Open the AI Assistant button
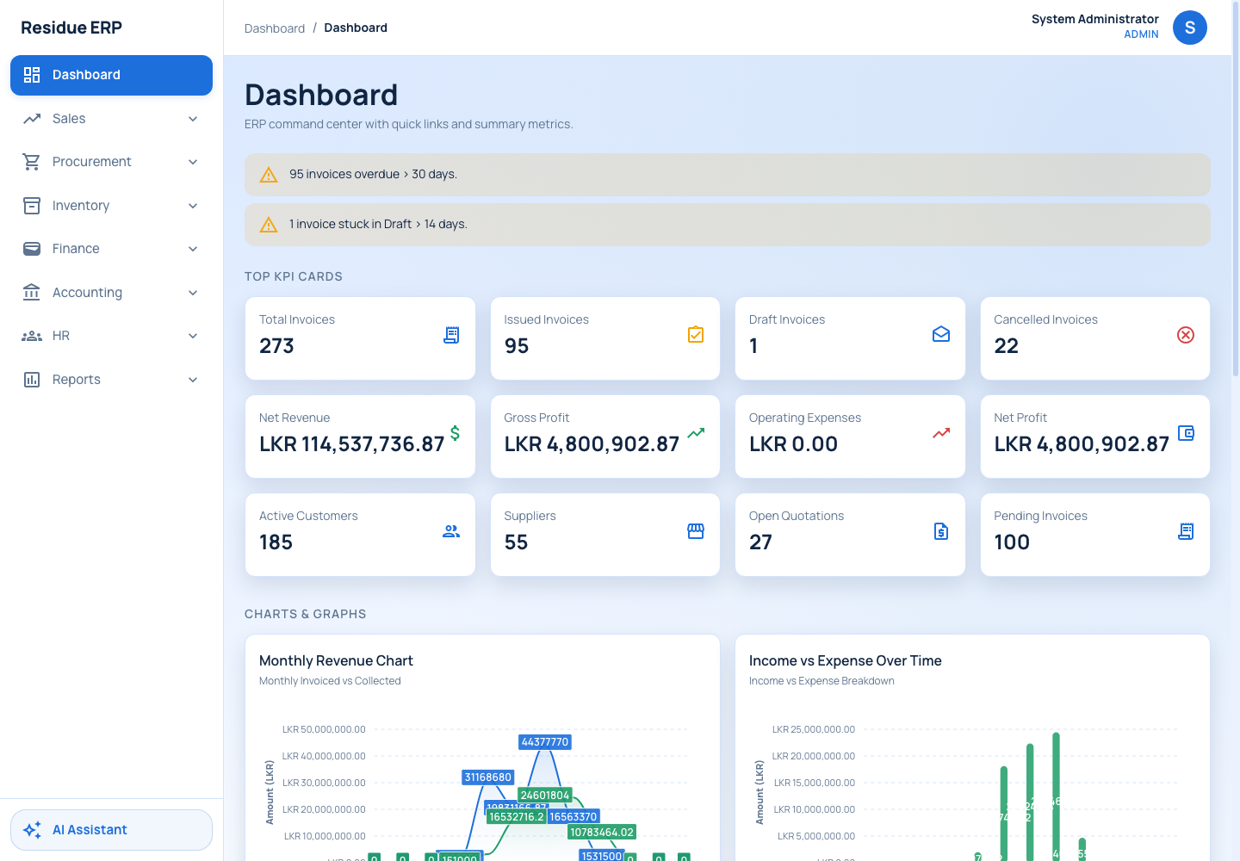 coord(111,830)
